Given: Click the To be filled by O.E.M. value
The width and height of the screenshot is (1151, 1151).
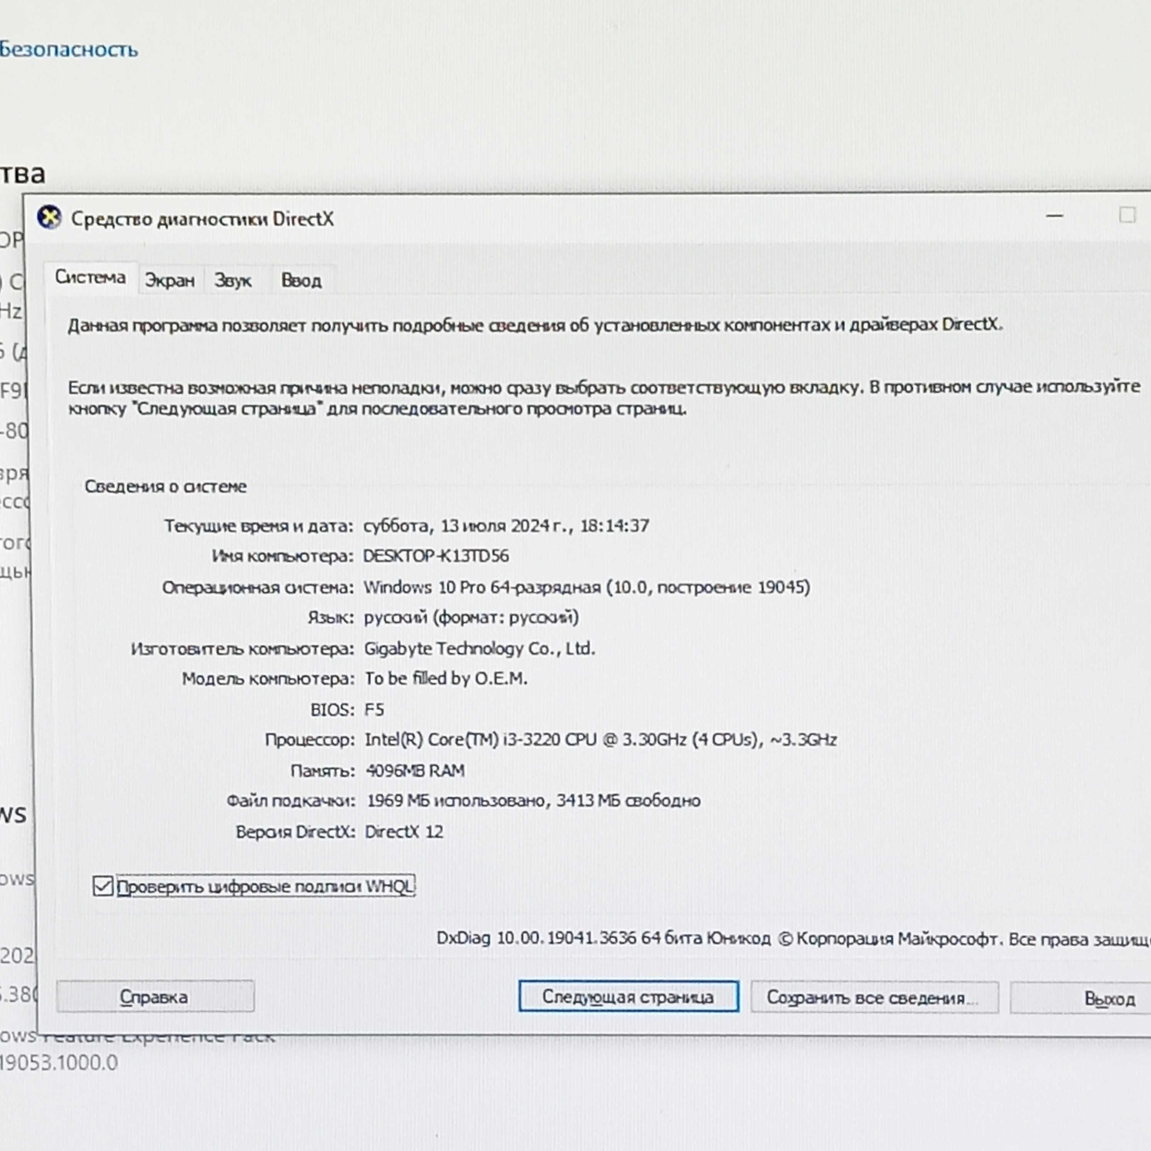Looking at the screenshot, I should click(x=446, y=679).
